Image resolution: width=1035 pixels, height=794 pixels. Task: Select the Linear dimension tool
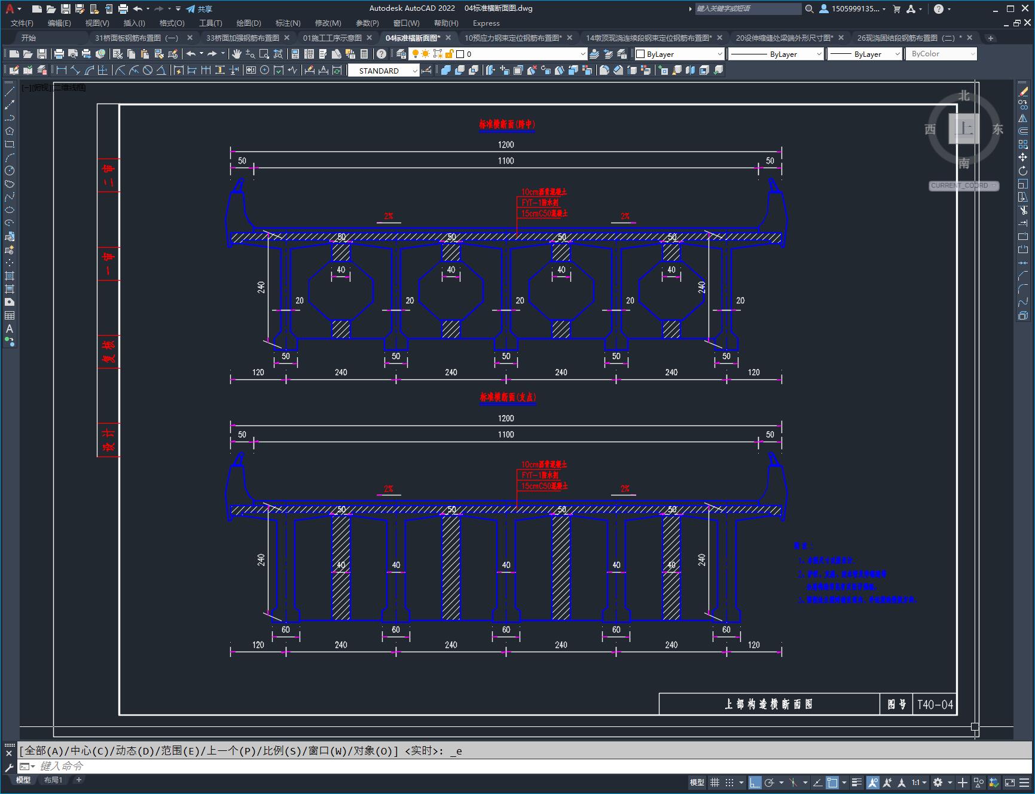(61, 70)
